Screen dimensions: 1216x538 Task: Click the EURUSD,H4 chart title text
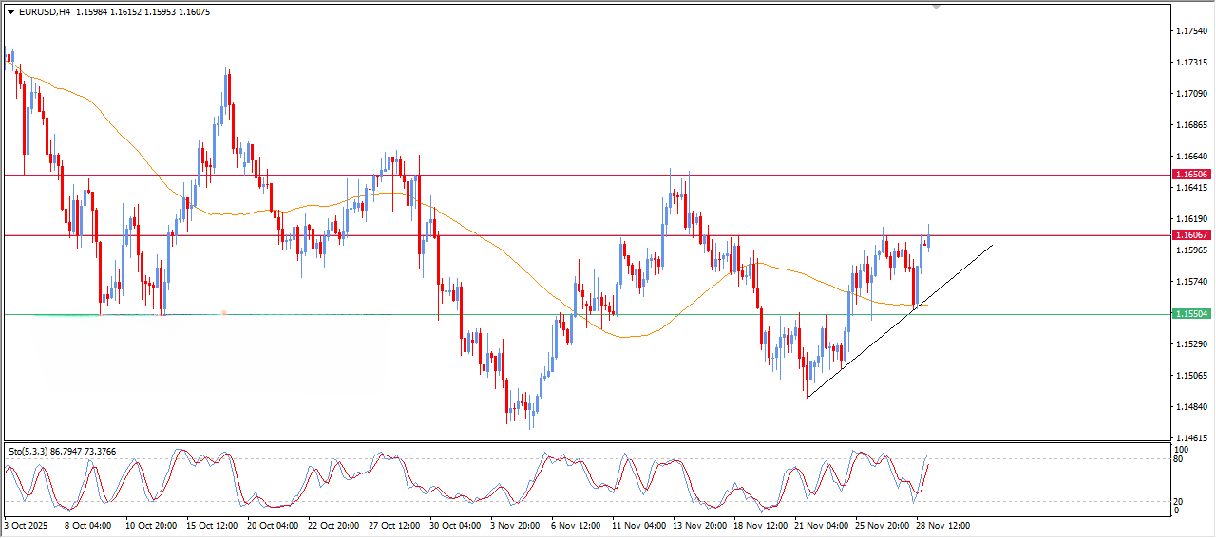click(44, 12)
